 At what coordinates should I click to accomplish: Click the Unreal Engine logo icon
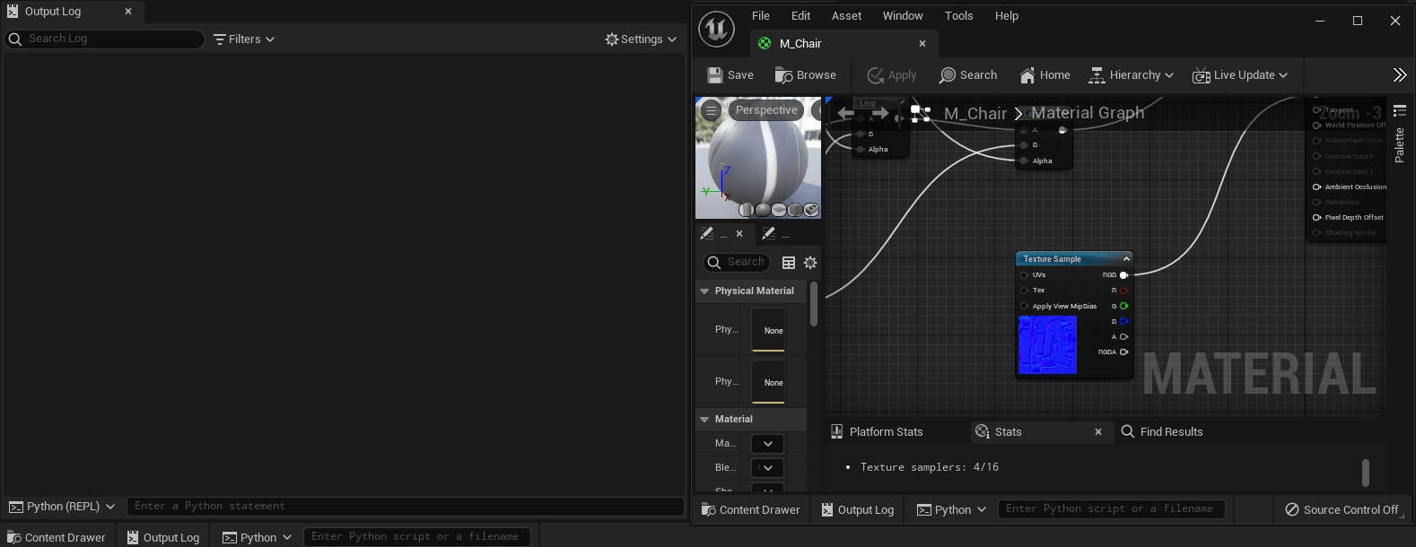coord(716,30)
